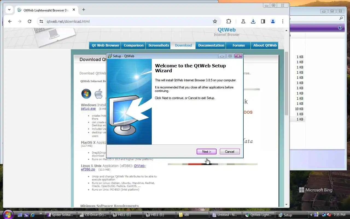Click the Setup wizard title bar icon
This screenshot has height=219, width=350.
pos(110,56)
